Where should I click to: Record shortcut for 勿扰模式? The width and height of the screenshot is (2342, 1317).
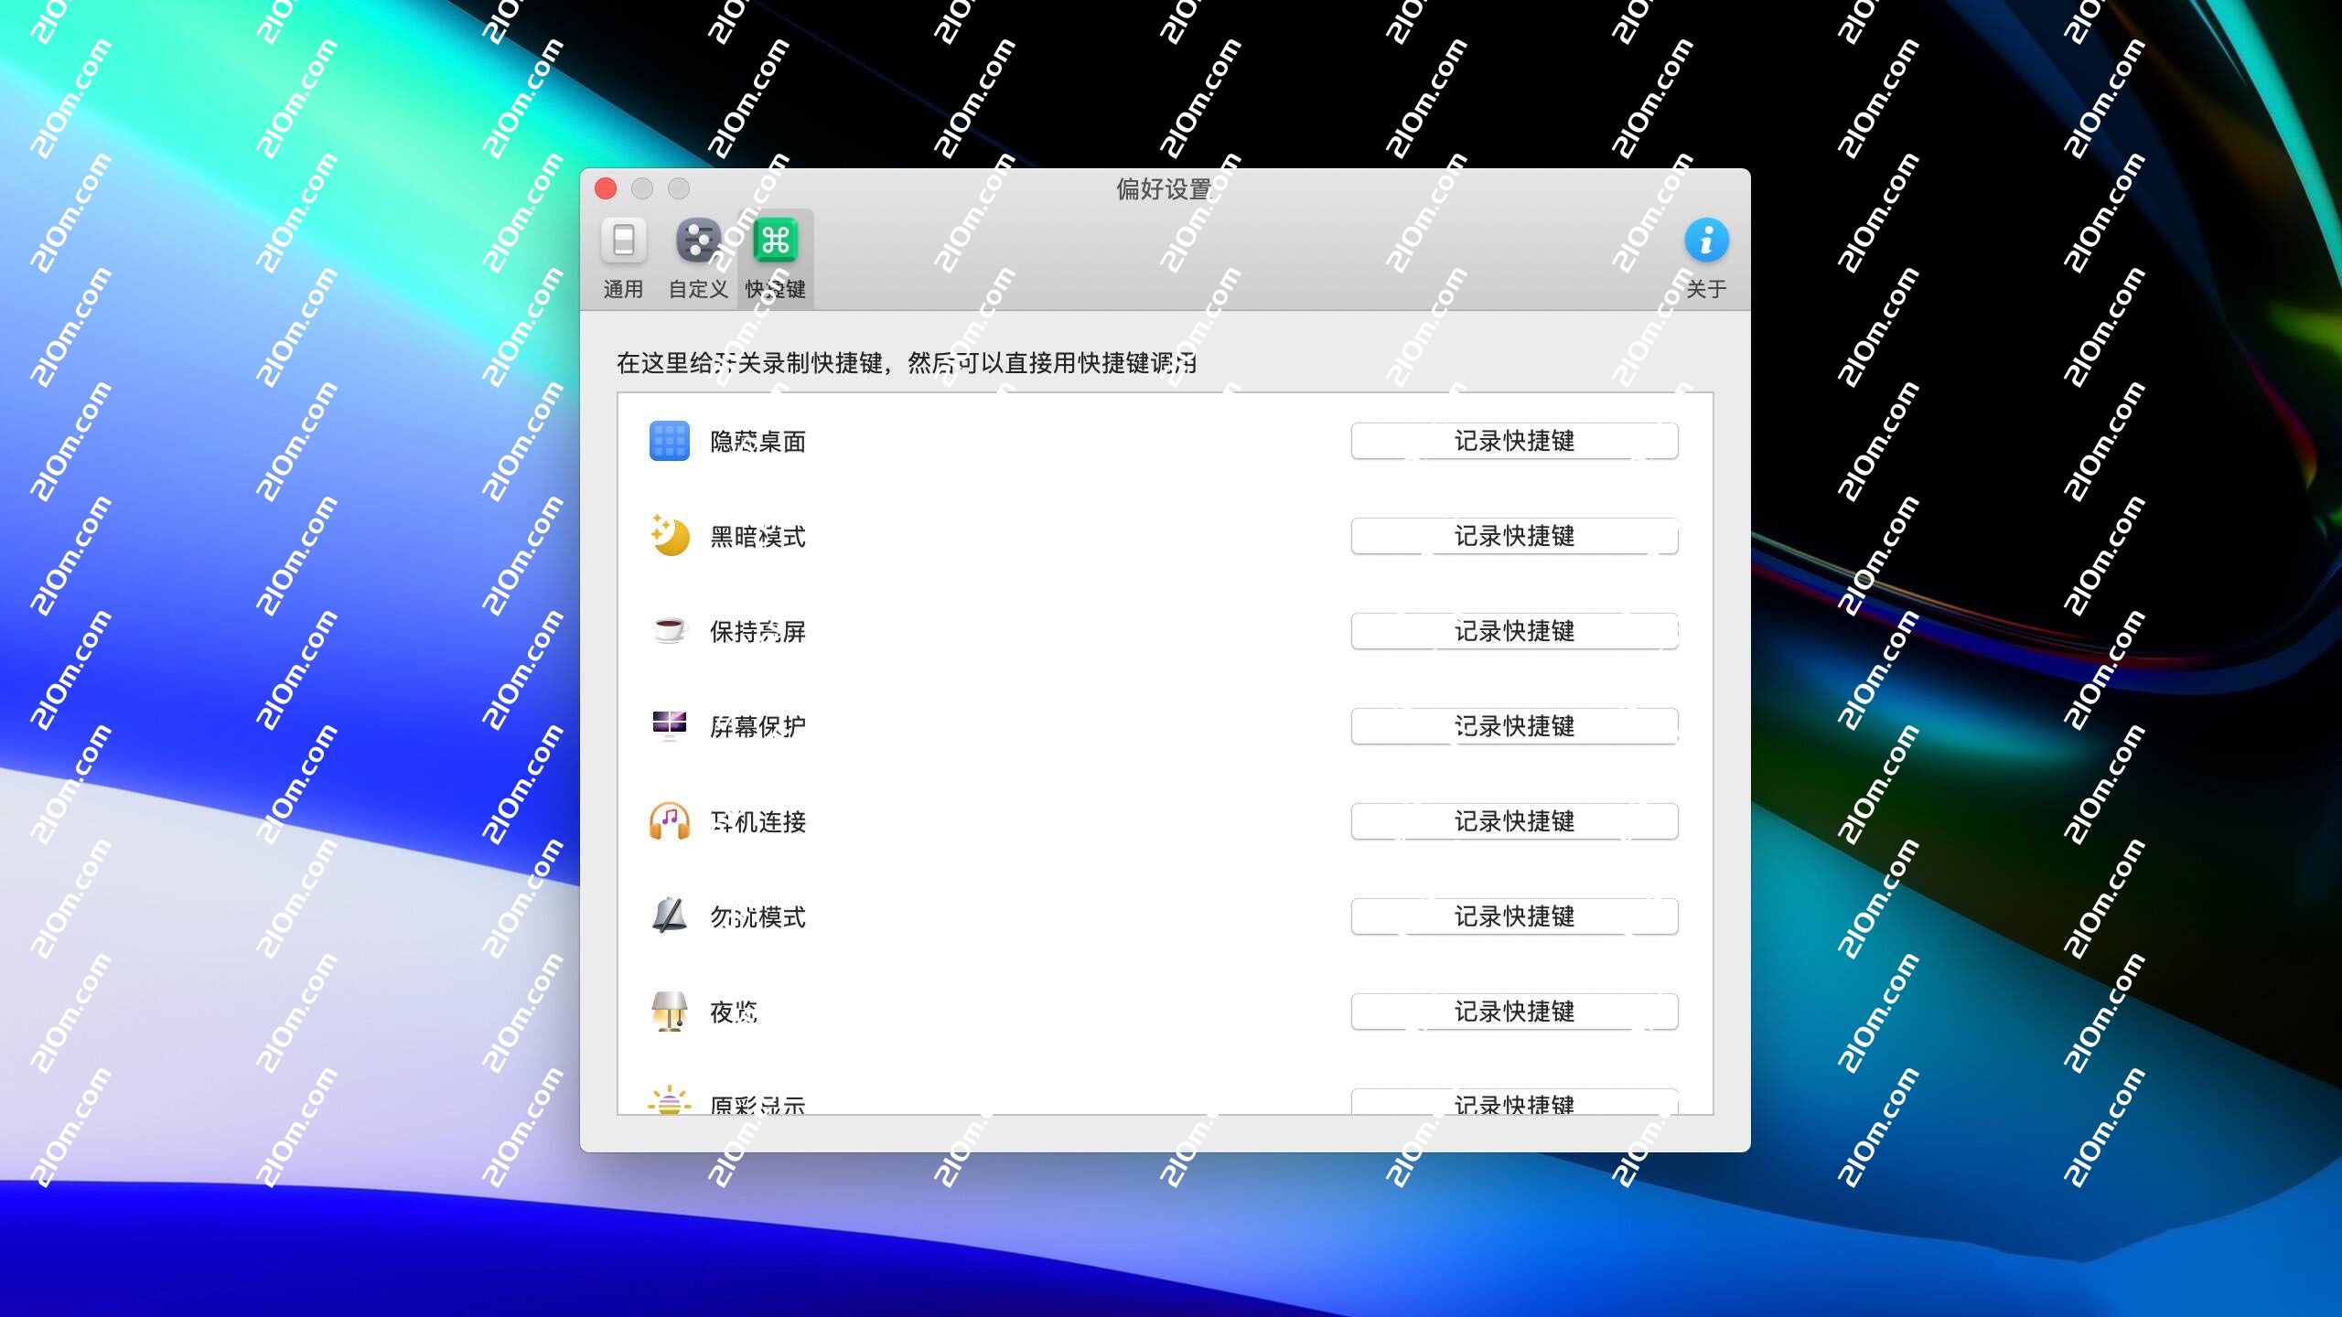(1514, 916)
